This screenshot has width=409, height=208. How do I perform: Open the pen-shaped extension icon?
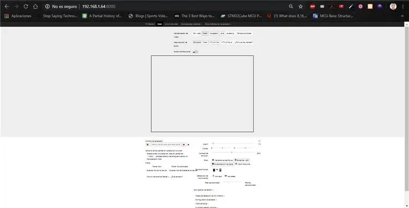point(351,7)
